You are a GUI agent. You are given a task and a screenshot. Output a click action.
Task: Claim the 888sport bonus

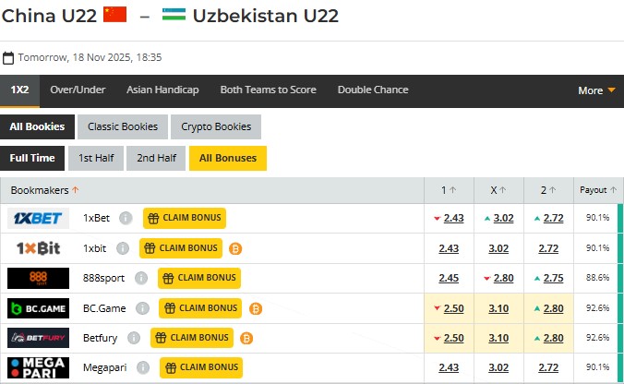tap(199, 278)
